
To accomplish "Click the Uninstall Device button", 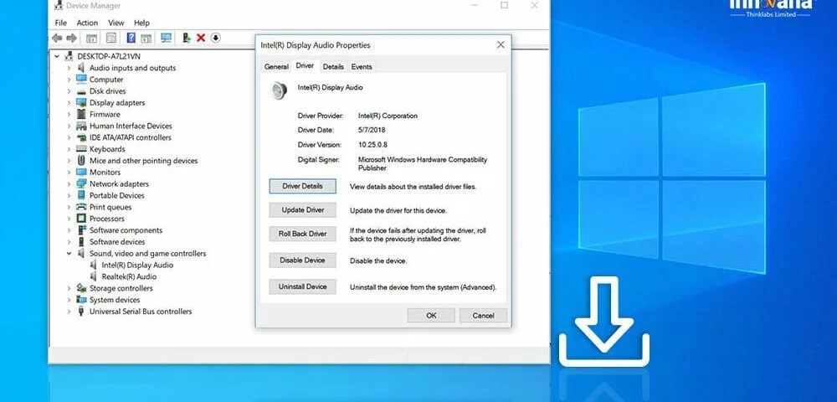I will pyautogui.click(x=302, y=286).
